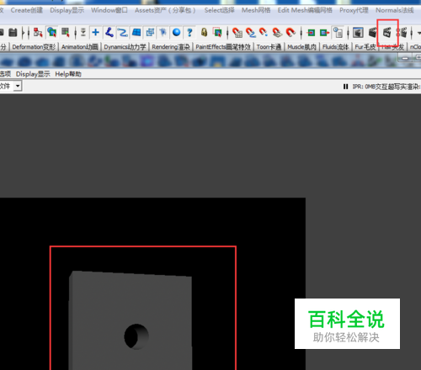Open render settings clapperboard icon
The width and height of the screenshot is (421, 370).
point(402,33)
